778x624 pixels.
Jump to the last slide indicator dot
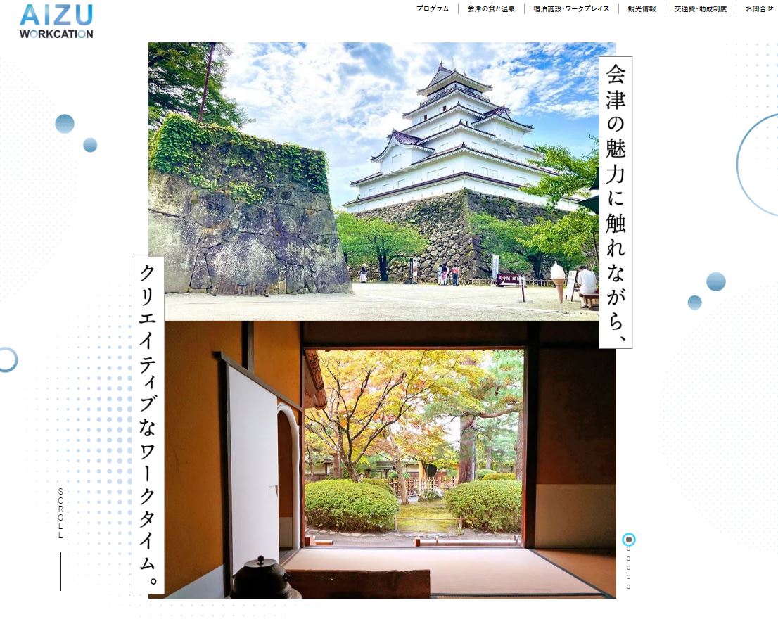pyautogui.click(x=629, y=587)
